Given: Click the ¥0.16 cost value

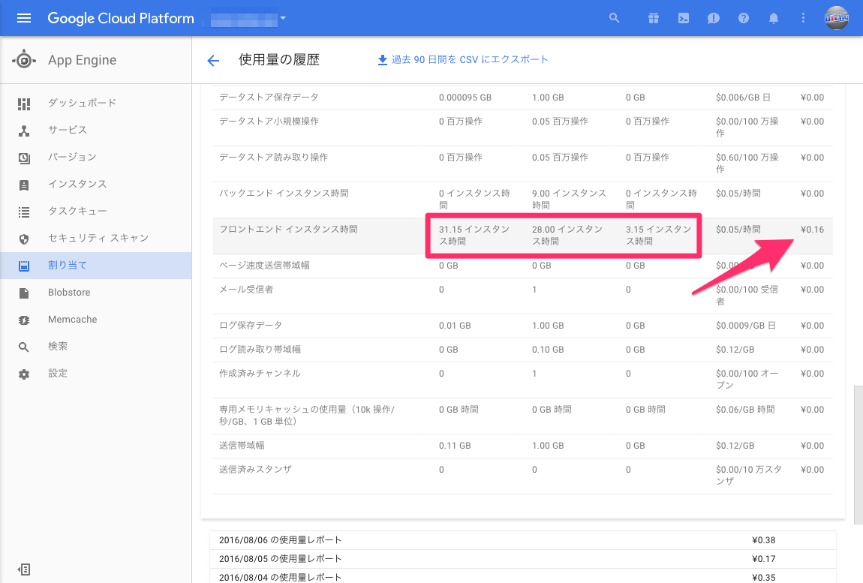Looking at the screenshot, I should click(812, 230).
